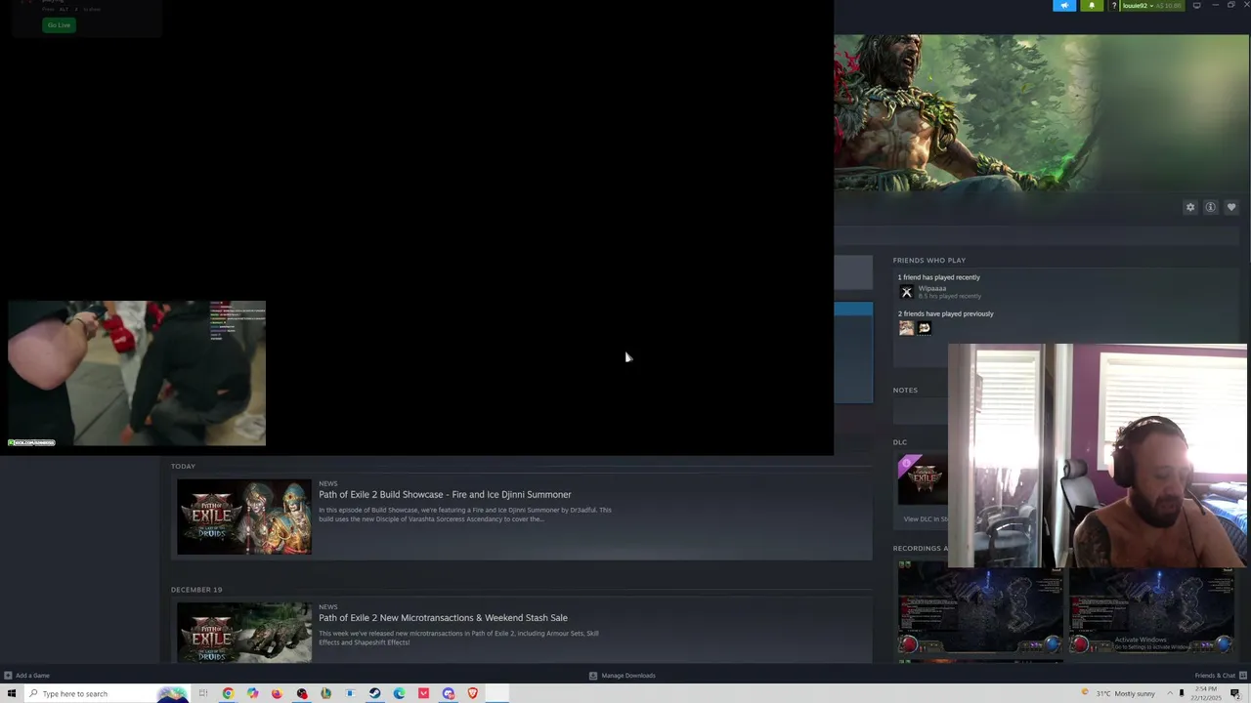Click the '2 friends have played previously' text

coord(945,313)
